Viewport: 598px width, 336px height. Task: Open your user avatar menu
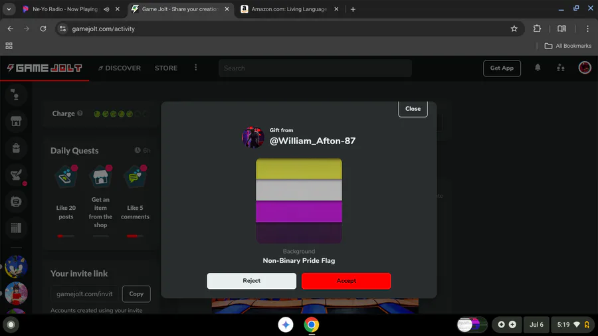pos(585,68)
